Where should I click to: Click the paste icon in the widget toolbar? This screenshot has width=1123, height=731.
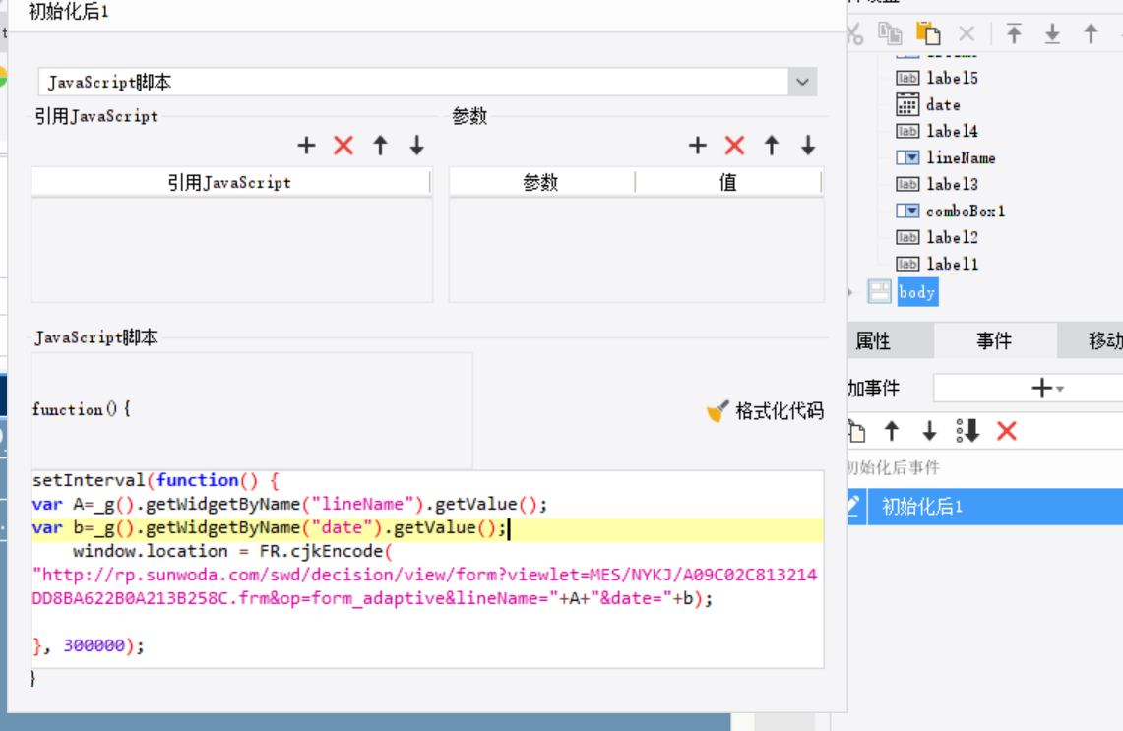[928, 33]
